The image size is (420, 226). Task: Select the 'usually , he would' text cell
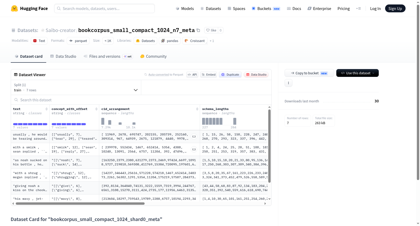(30, 136)
